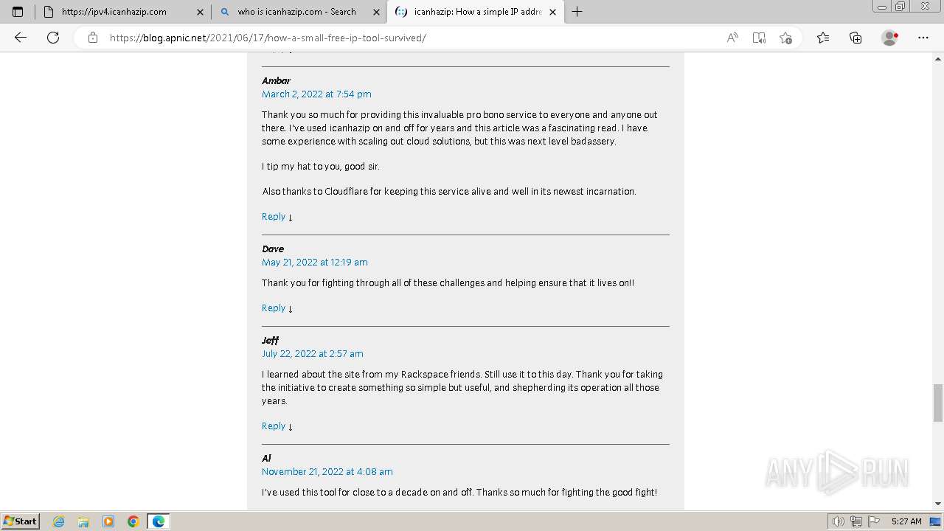
Task: Go back to the previous page
Action: point(21,38)
